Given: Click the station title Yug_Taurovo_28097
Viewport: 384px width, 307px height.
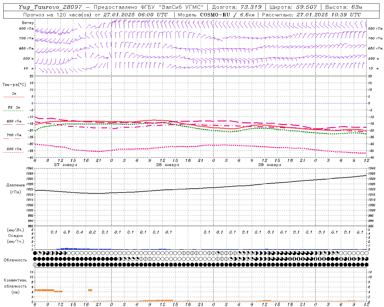Looking at the screenshot, I should [50, 7].
